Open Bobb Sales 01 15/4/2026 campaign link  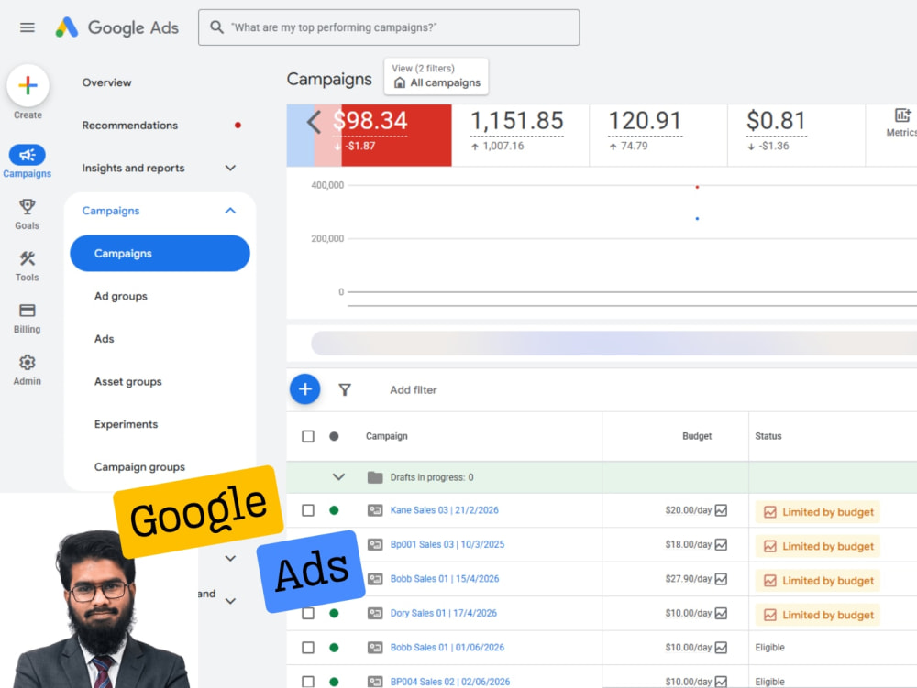pyautogui.click(x=445, y=579)
